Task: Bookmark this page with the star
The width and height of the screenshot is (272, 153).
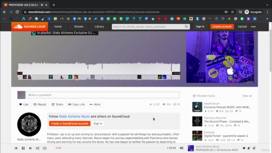Action: [232, 12]
